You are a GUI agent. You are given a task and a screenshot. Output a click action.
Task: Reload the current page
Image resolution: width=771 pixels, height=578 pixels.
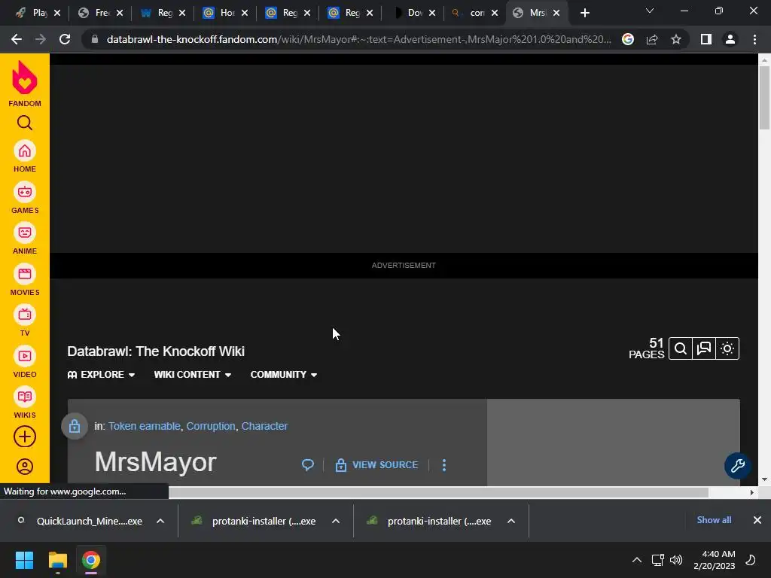pos(65,39)
